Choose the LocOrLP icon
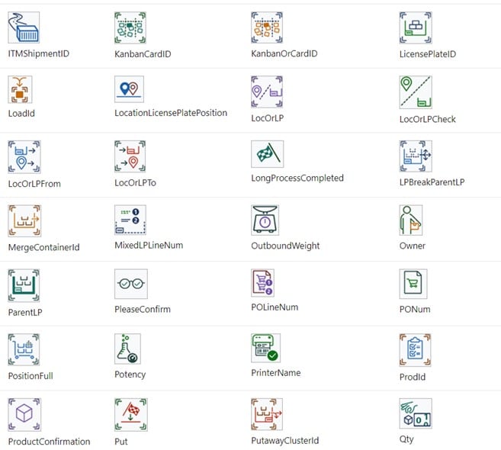Viewport: 501px width, 450px height. 267,92
